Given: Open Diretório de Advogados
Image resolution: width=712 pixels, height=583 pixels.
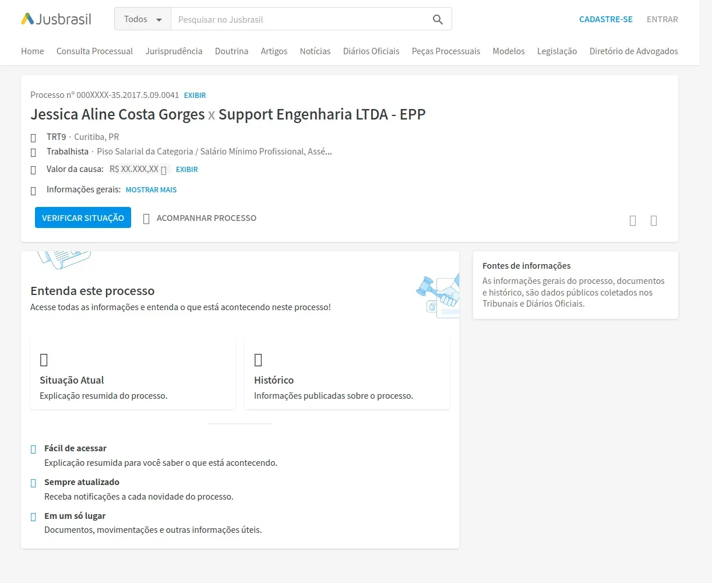Looking at the screenshot, I should (634, 51).
